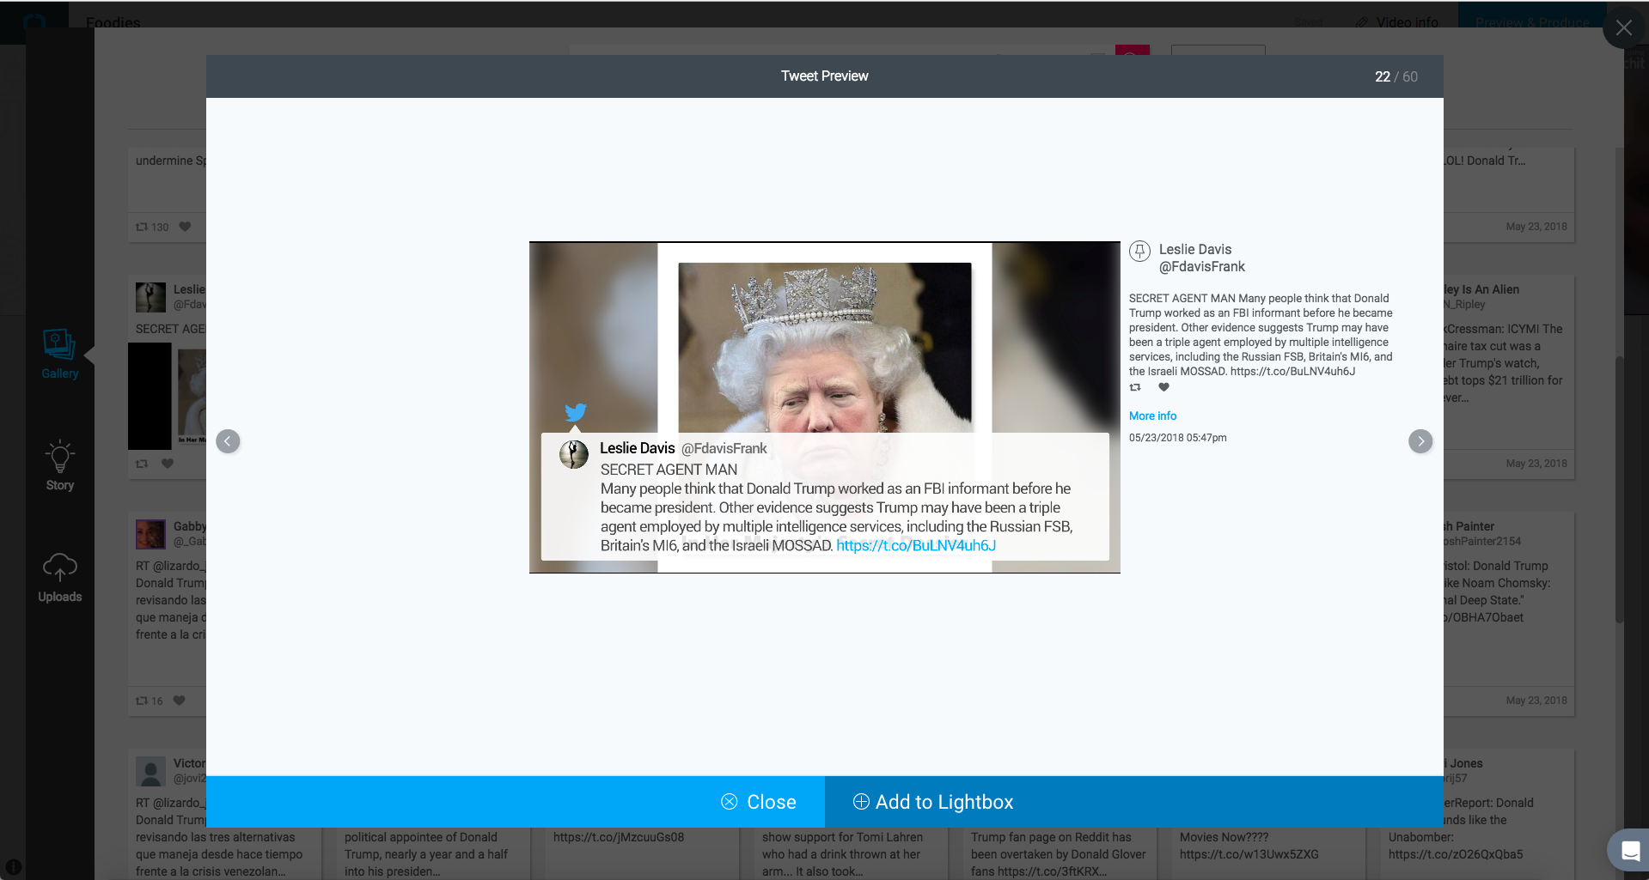Go to the next tweet preview
The image size is (1649, 880).
[1420, 441]
